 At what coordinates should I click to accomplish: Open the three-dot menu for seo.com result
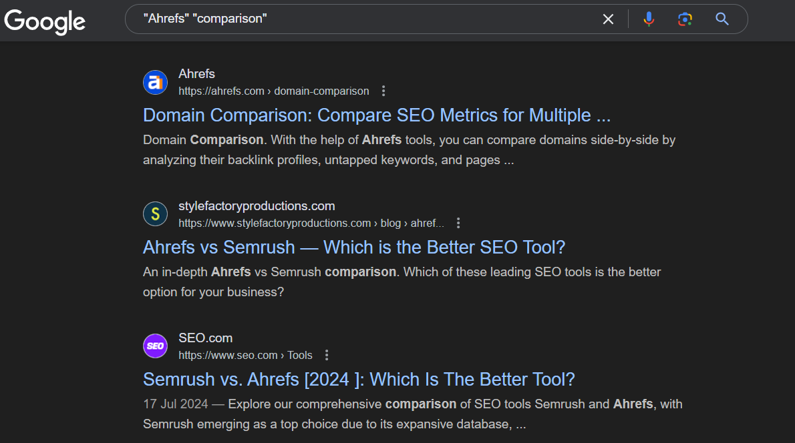(327, 355)
